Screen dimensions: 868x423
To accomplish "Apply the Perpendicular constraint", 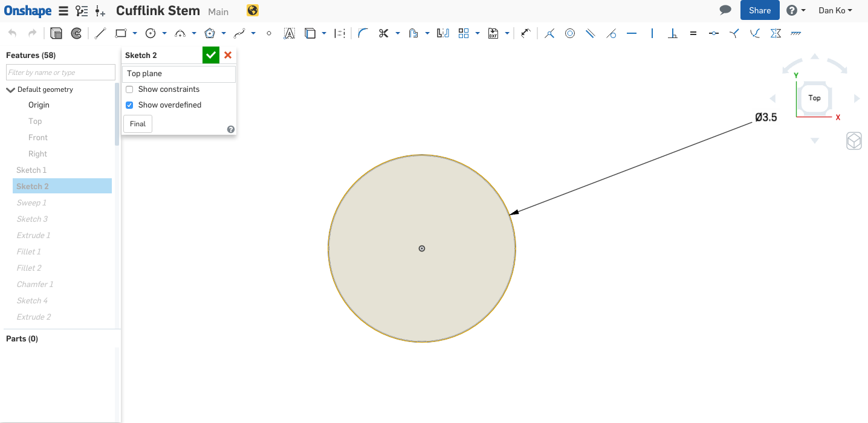I will [672, 33].
